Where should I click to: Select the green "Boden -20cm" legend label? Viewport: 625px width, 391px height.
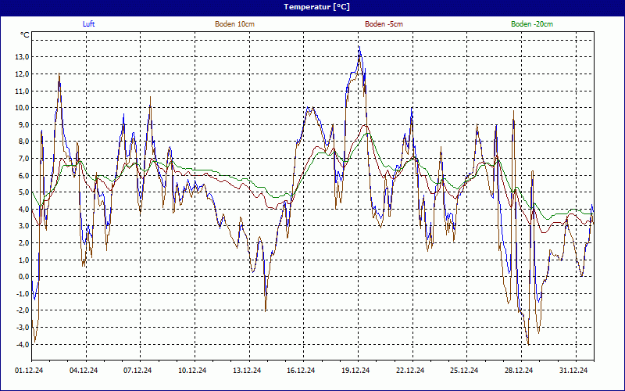[532, 24]
